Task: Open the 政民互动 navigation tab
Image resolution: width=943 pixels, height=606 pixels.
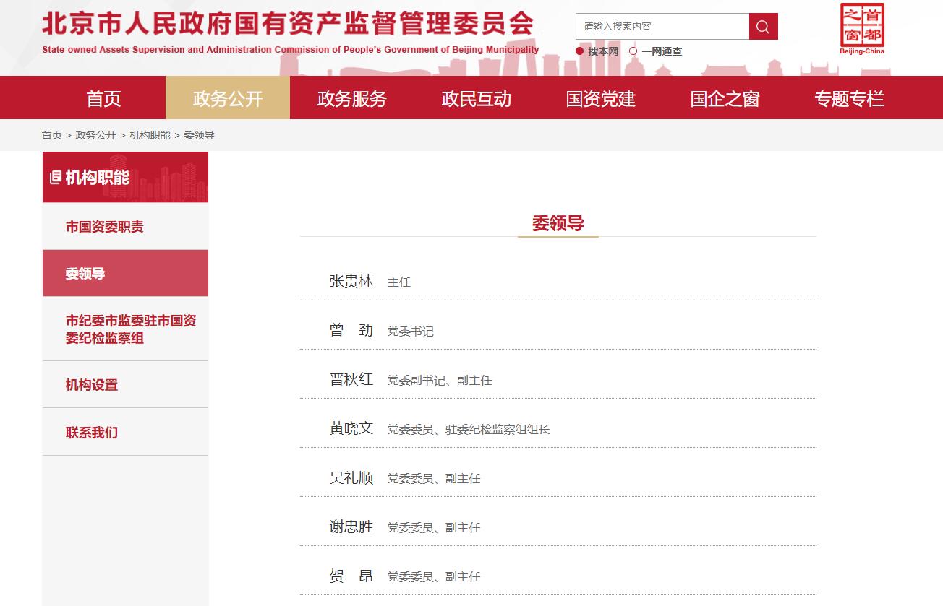Action: 477,98
